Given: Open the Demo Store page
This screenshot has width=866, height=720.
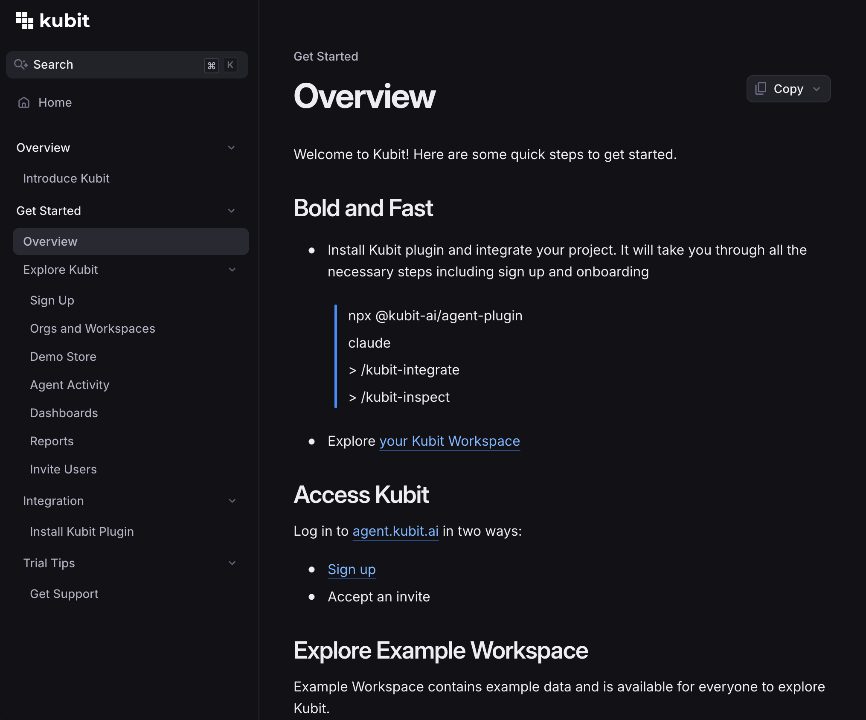Looking at the screenshot, I should coord(63,357).
